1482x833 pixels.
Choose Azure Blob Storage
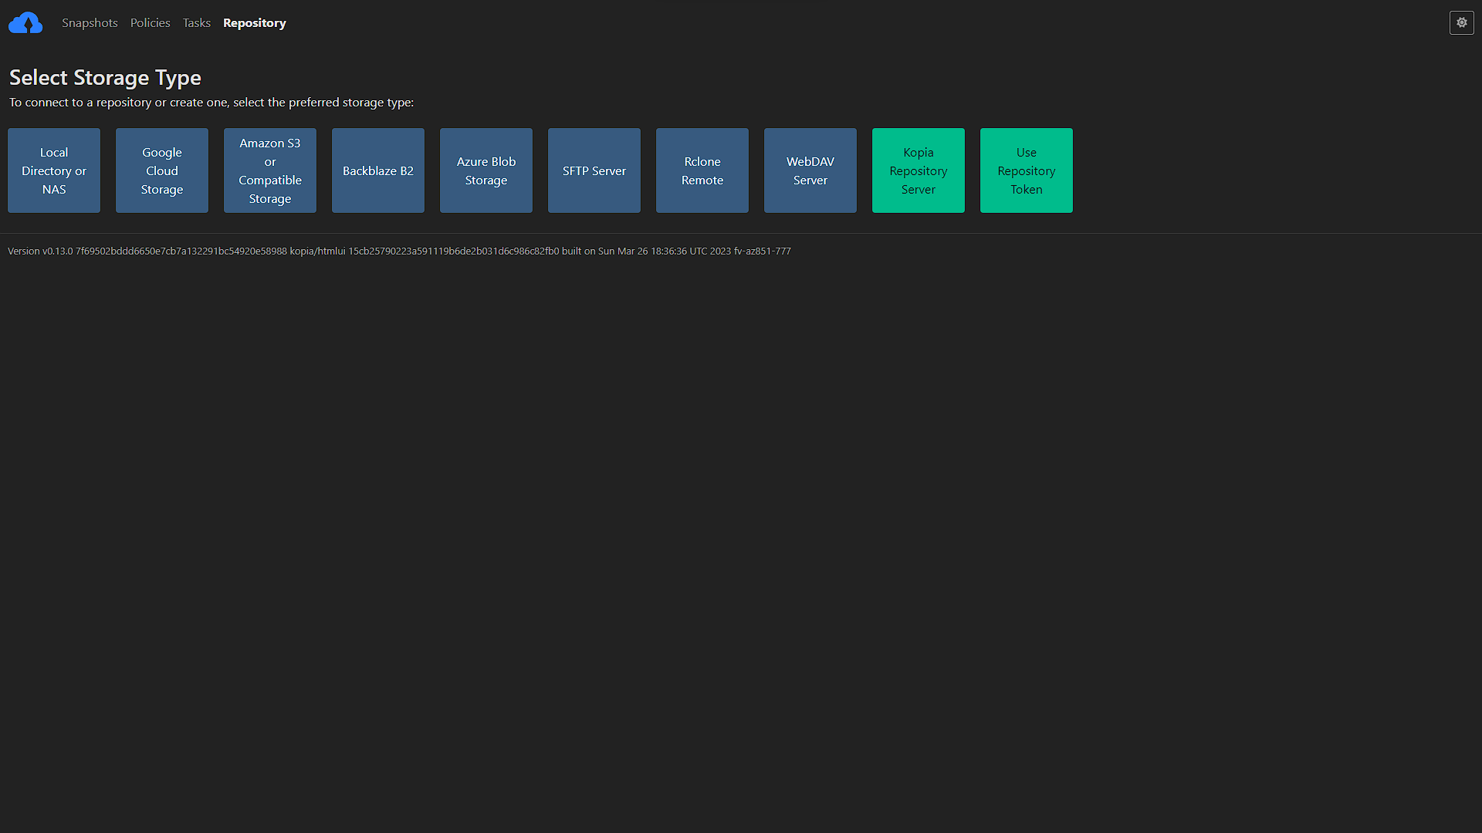pyautogui.click(x=486, y=170)
